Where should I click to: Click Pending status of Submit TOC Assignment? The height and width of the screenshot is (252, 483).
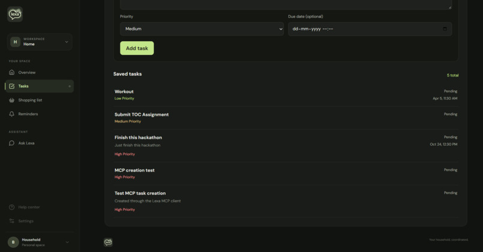click(x=451, y=114)
